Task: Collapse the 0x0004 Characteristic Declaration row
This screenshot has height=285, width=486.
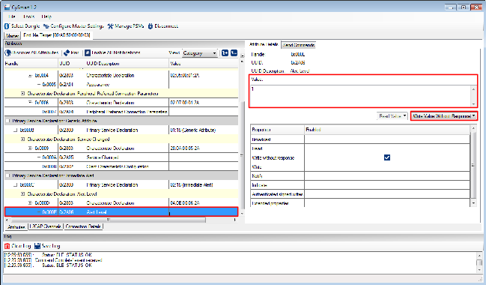Action: [31, 76]
